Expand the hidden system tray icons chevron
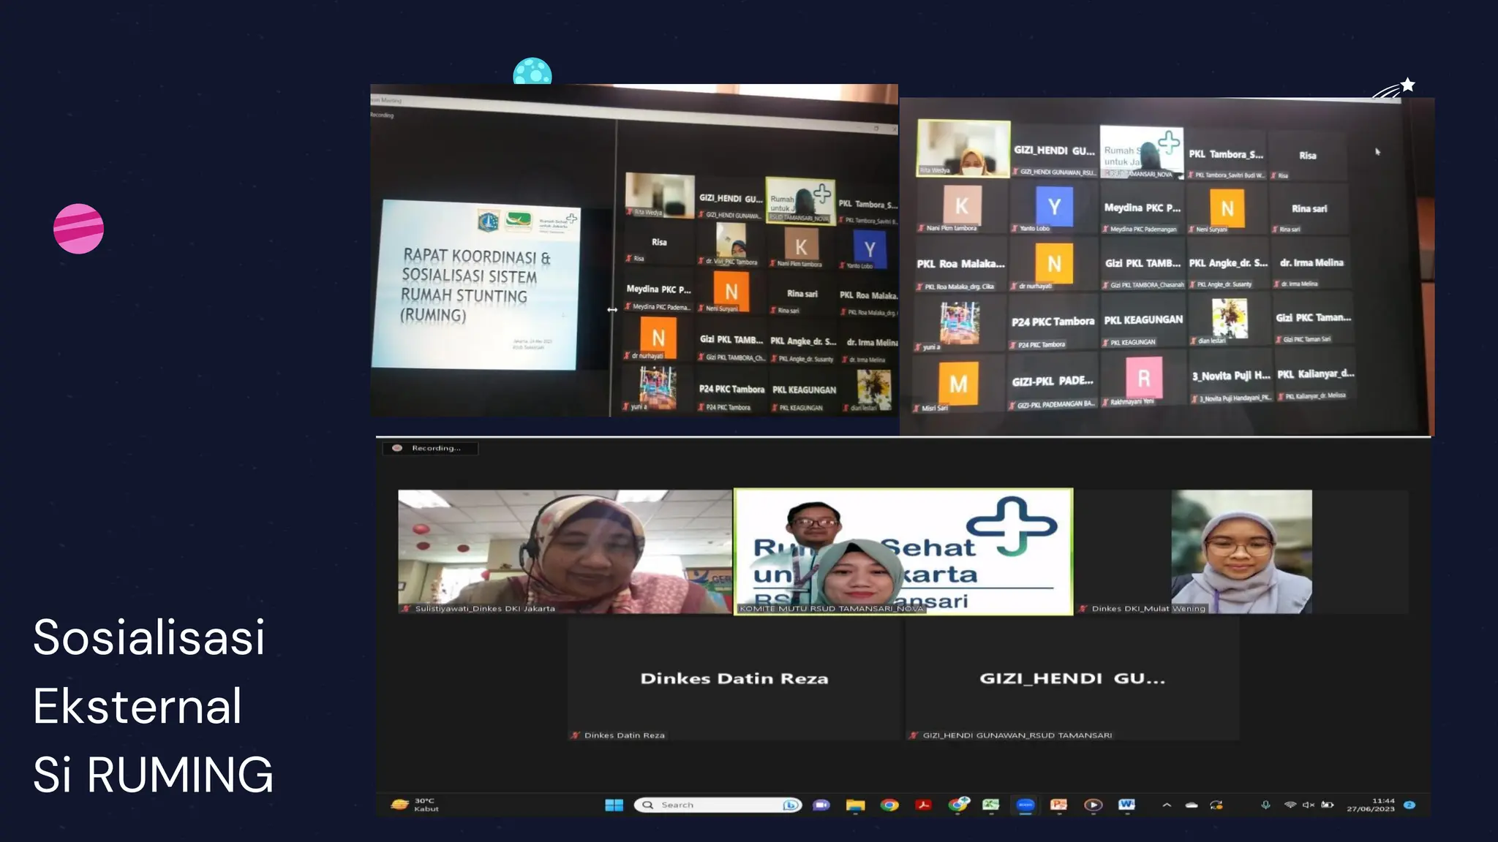This screenshot has width=1498, height=842. click(1167, 805)
